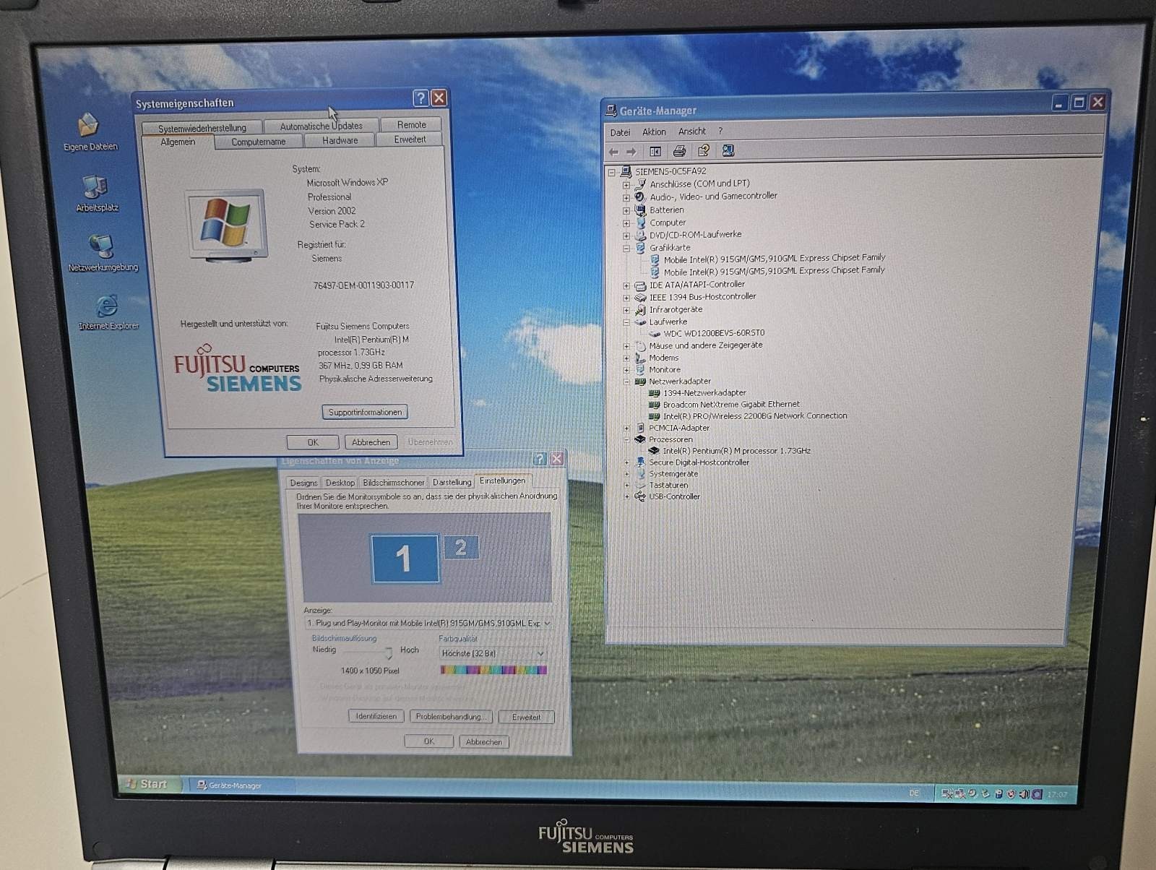This screenshot has height=870, width=1156.
Task: Click the Infrarotgeräte category icon
Action: point(640,310)
